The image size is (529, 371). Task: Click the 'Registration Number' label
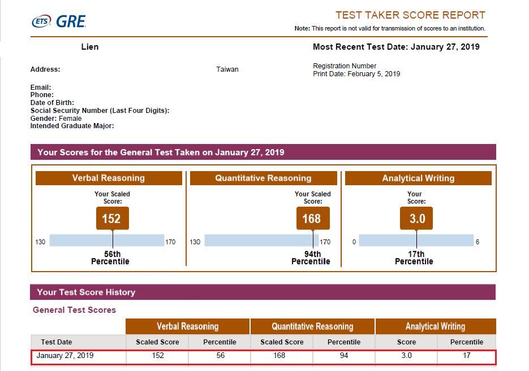(345, 66)
